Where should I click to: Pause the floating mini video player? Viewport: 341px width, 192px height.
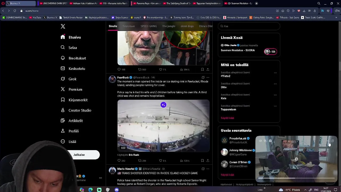pos(296,159)
